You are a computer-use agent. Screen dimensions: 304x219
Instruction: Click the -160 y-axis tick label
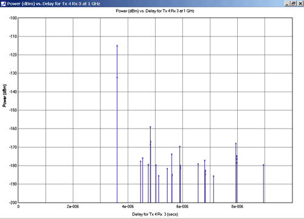click(x=13, y=129)
